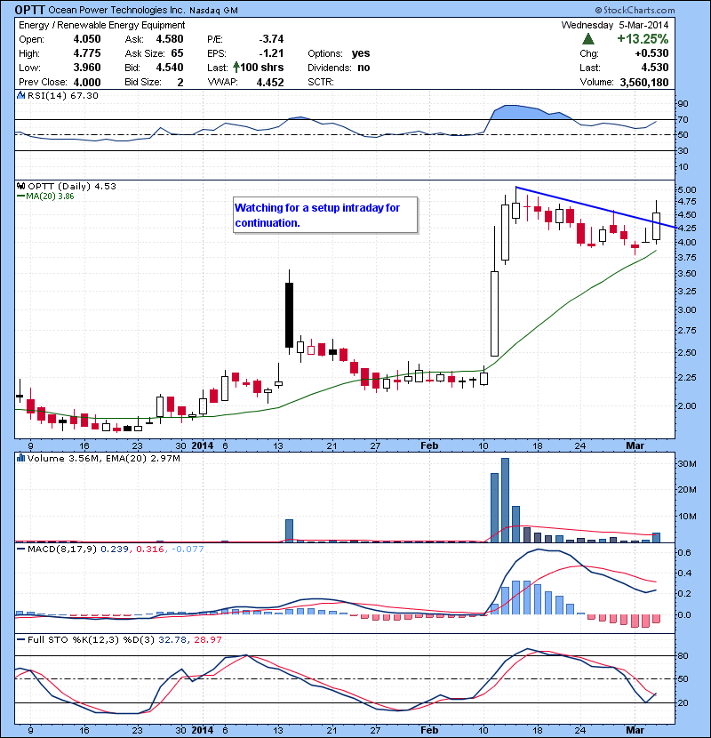Click the MACD(8,17,9) indicator label
The height and width of the screenshot is (738, 711).
tap(62, 549)
